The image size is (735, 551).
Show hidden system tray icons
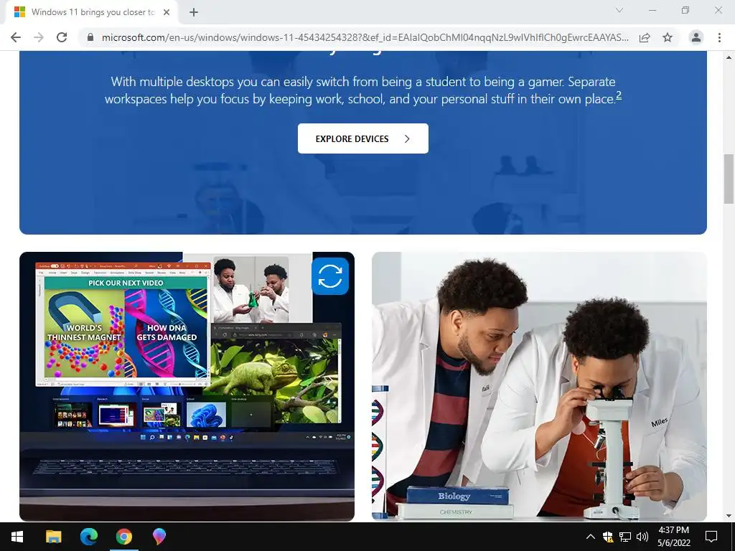(591, 537)
